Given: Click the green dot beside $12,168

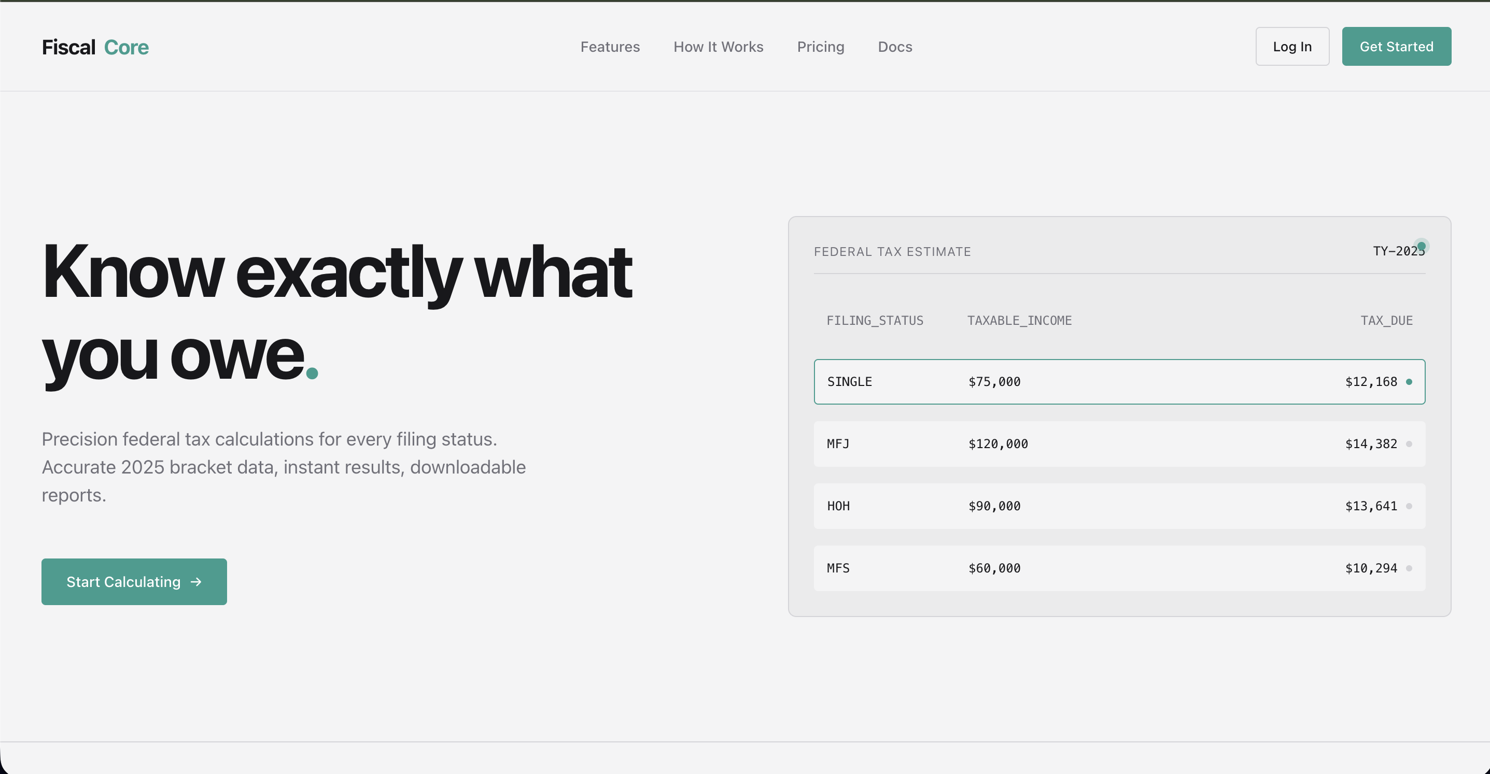Looking at the screenshot, I should point(1409,381).
